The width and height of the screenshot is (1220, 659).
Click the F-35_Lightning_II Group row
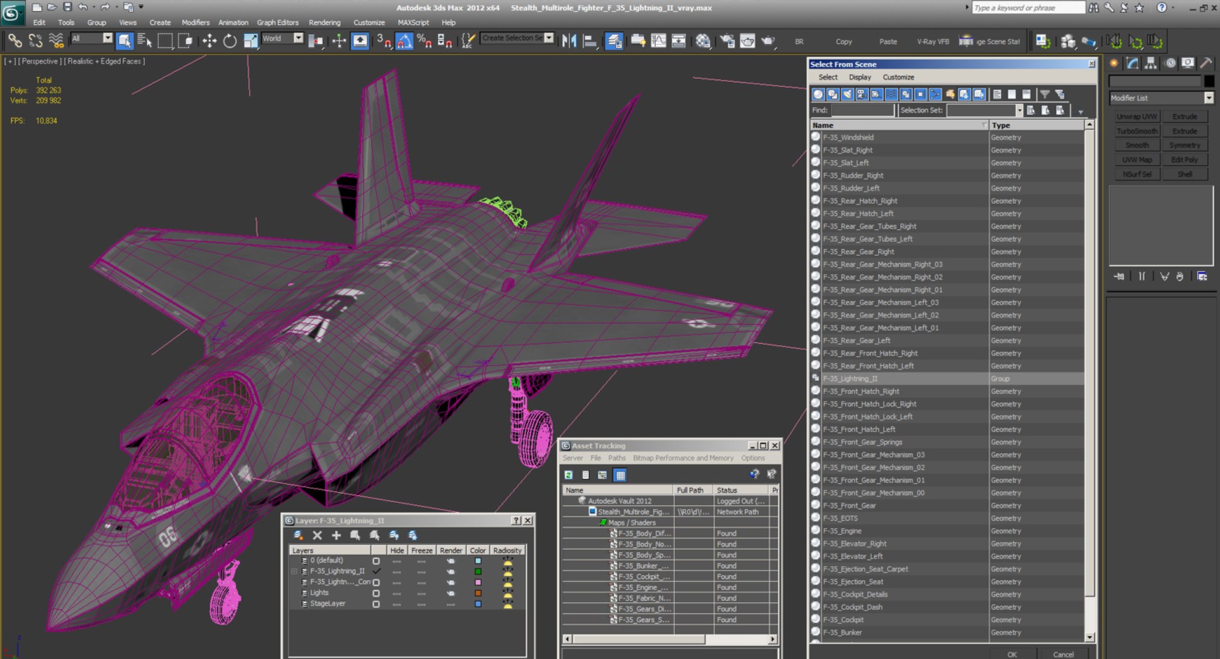pos(947,378)
